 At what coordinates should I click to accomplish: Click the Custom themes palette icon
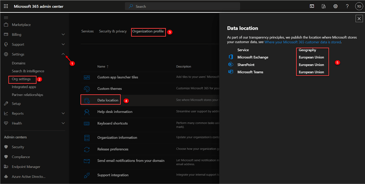pos(87,89)
